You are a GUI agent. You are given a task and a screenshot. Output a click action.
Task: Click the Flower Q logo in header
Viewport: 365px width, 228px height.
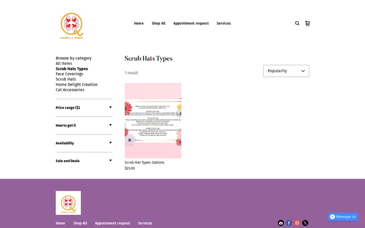pos(71,26)
